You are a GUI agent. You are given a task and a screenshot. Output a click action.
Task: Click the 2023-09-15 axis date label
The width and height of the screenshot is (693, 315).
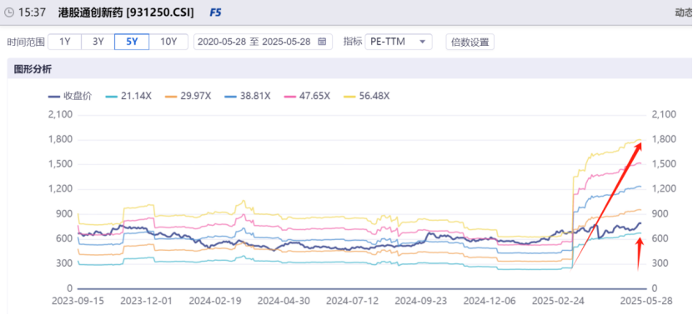(x=78, y=301)
